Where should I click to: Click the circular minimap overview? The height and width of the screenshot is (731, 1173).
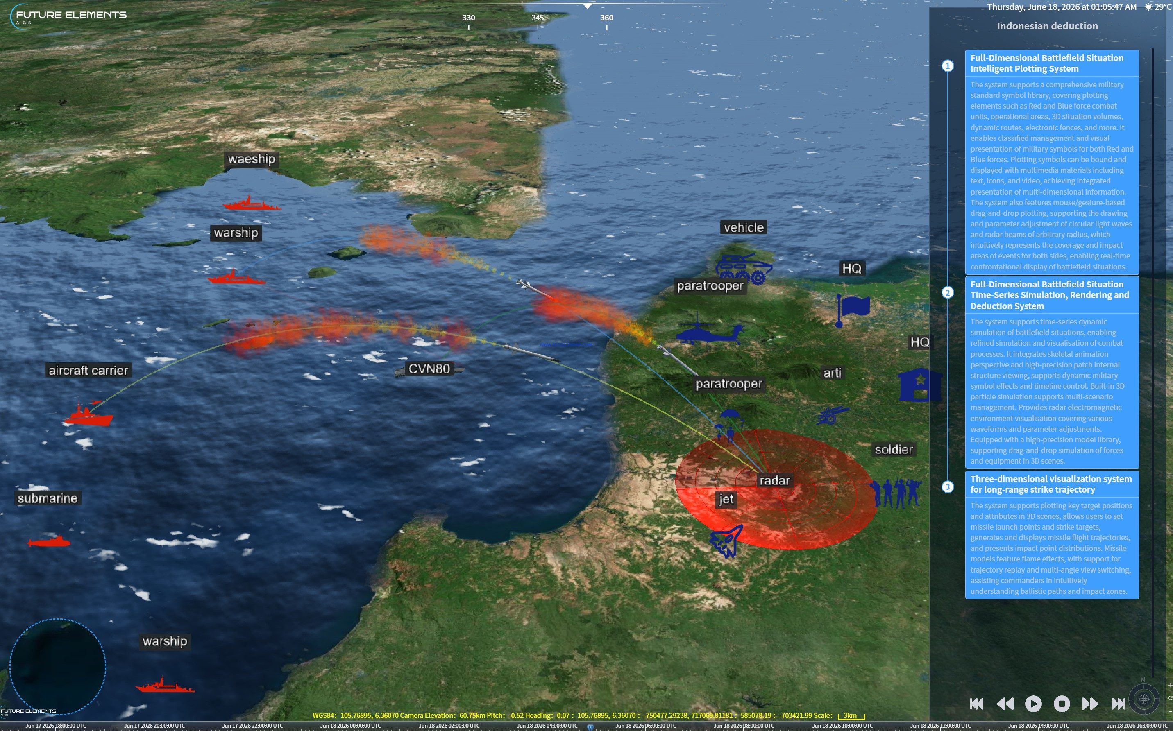coord(57,667)
